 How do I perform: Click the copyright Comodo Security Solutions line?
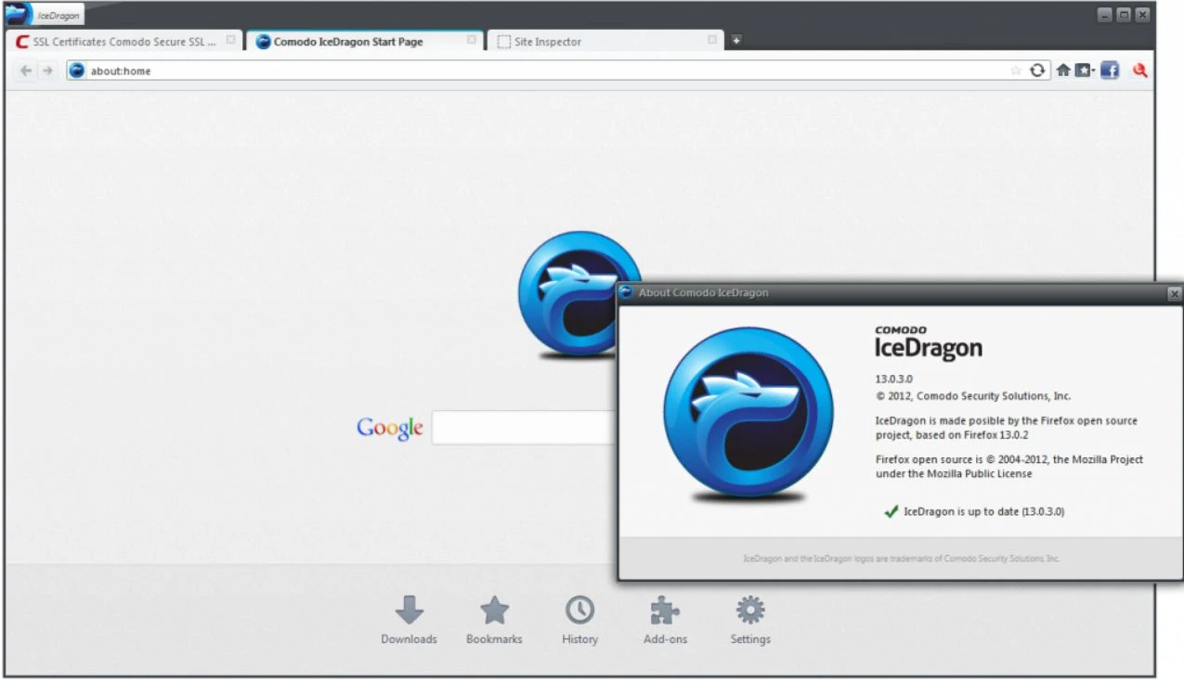click(973, 395)
